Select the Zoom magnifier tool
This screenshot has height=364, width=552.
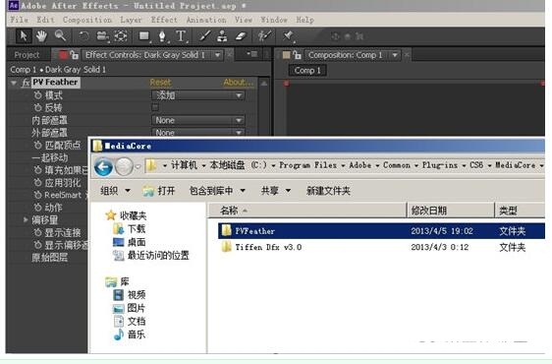[60, 36]
